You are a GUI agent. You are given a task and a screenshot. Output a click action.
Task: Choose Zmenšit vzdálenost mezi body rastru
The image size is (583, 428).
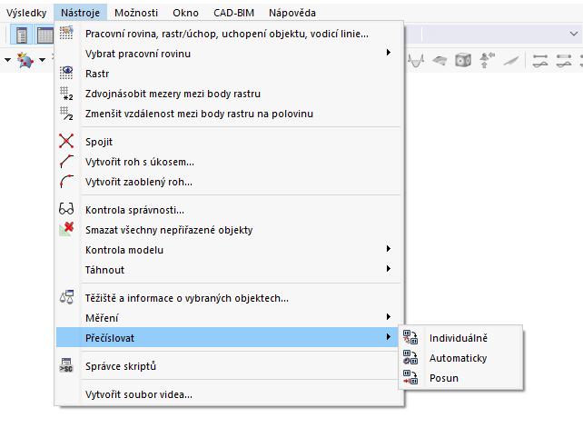point(229,114)
